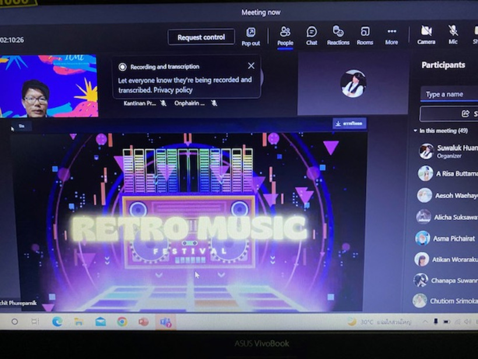Click the Type a name search field
Viewport: 478px width, 359px height.
tap(450, 94)
